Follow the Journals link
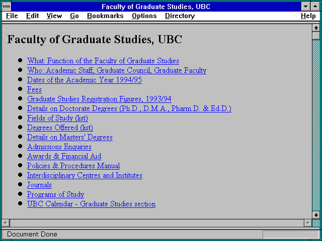The width and height of the screenshot is (322, 241). click(39, 185)
